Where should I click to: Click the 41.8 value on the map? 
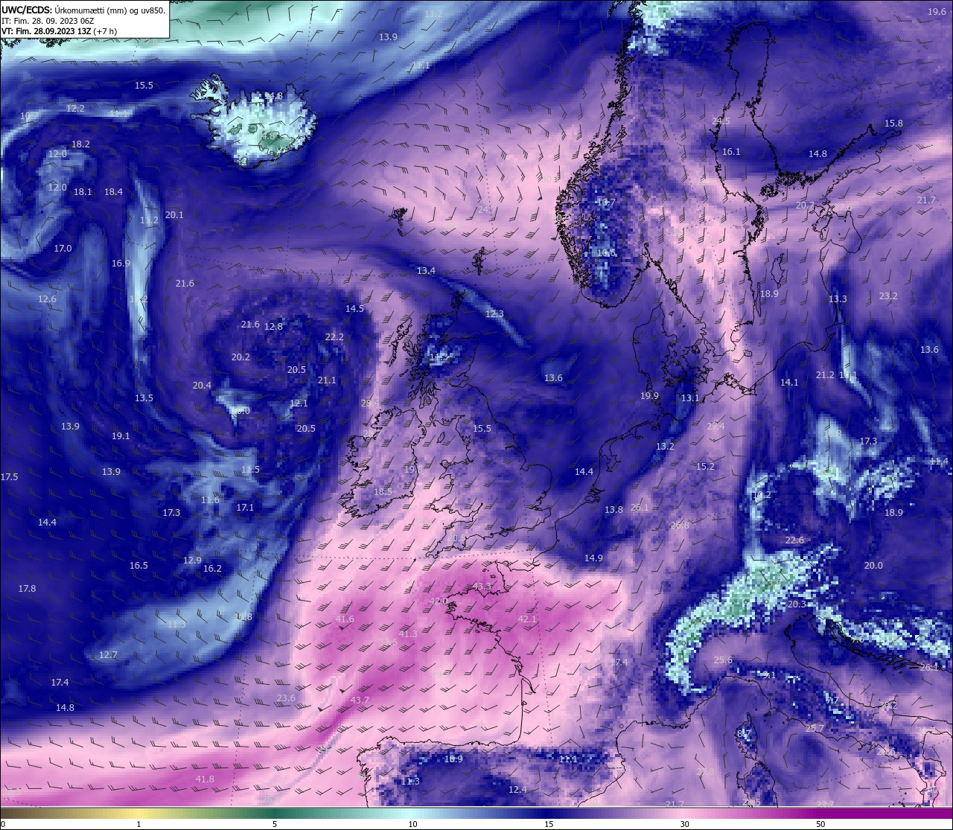(205, 779)
